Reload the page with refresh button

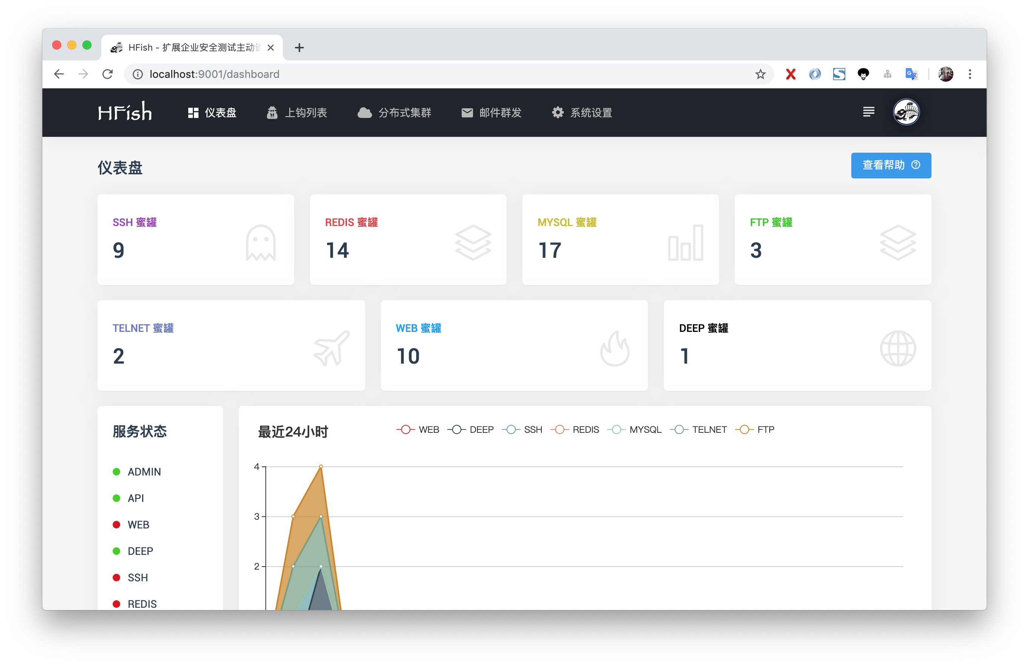[108, 74]
